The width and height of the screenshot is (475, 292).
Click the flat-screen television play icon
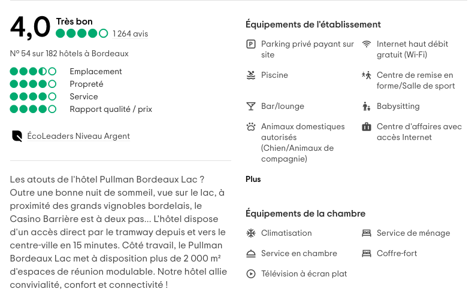(x=251, y=274)
